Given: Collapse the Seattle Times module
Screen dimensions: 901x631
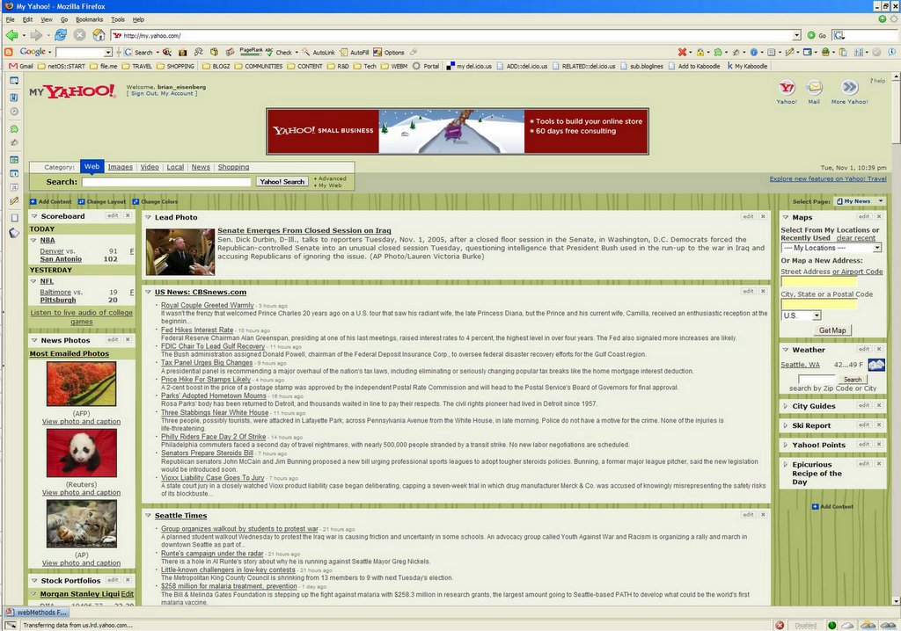Looking at the screenshot, I should click(148, 516).
